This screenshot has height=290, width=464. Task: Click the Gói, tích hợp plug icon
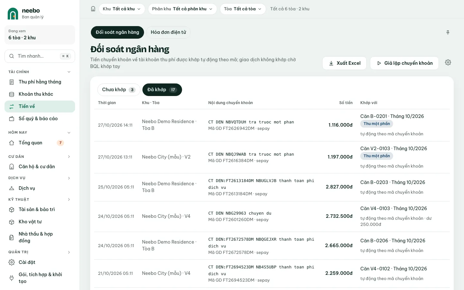[12, 278]
